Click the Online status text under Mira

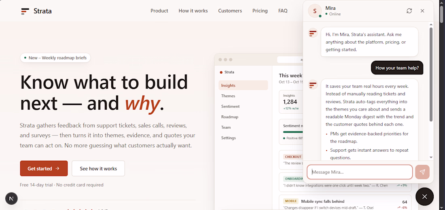pos(335,14)
